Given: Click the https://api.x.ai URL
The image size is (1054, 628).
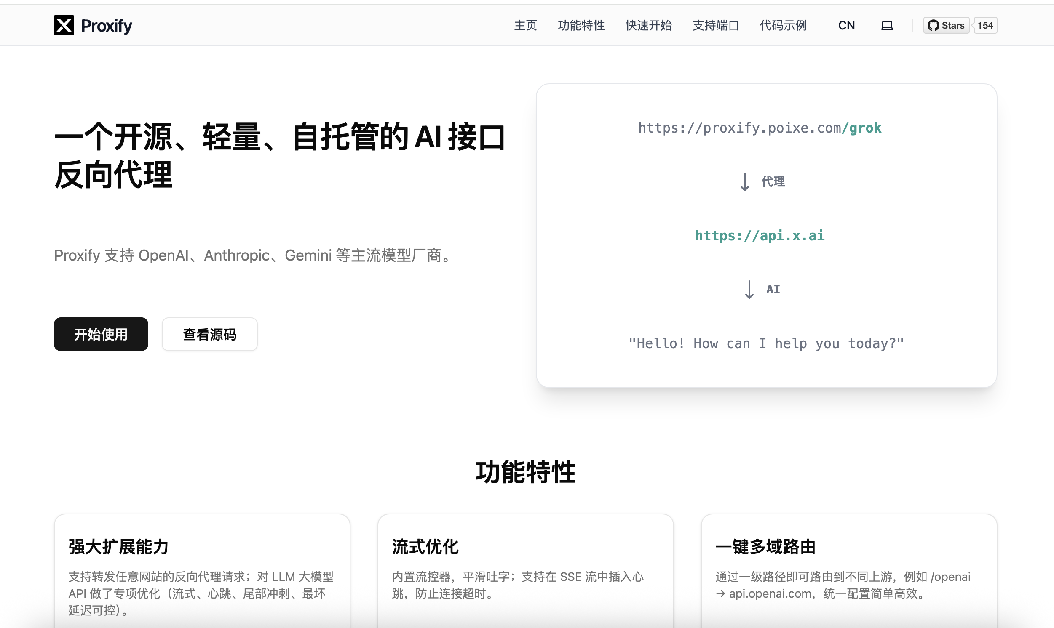Looking at the screenshot, I should coord(760,235).
